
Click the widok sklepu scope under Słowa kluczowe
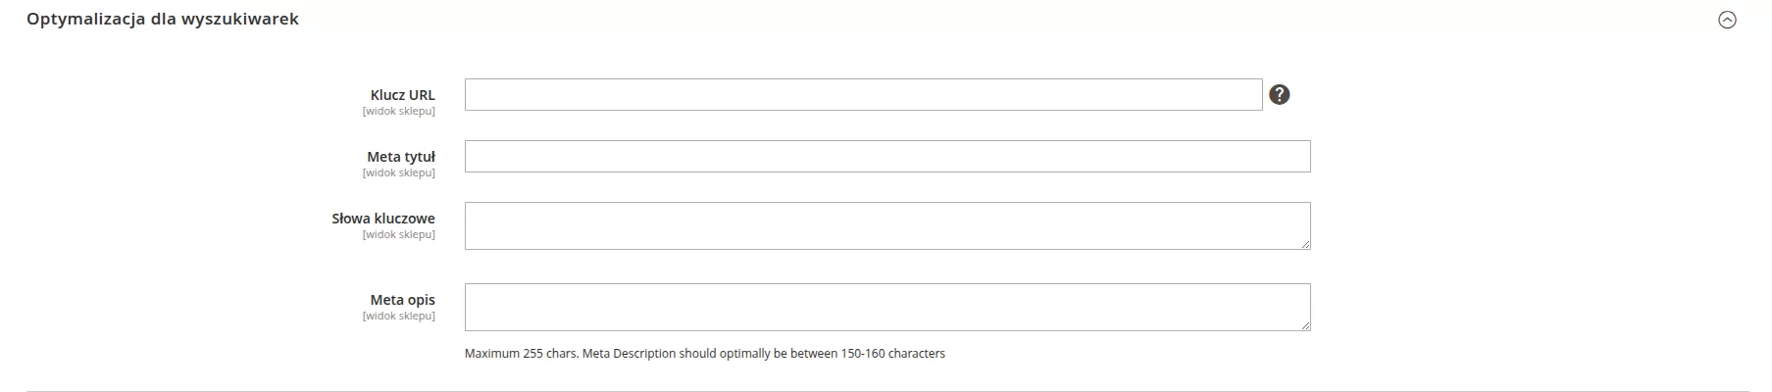coord(398,235)
